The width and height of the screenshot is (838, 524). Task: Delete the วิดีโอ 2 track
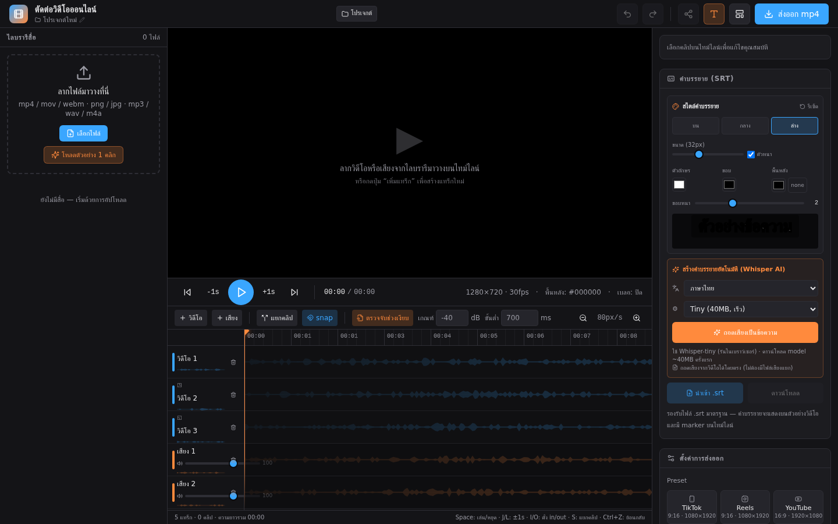(x=233, y=395)
